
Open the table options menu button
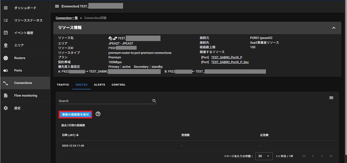[331, 98]
